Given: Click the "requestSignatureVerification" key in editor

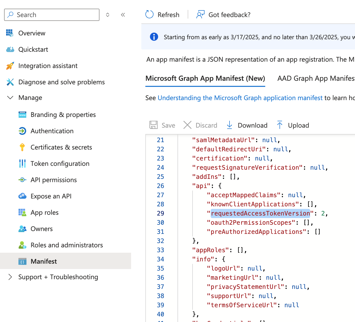Looking at the screenshot, I should [x=247, y=167].
